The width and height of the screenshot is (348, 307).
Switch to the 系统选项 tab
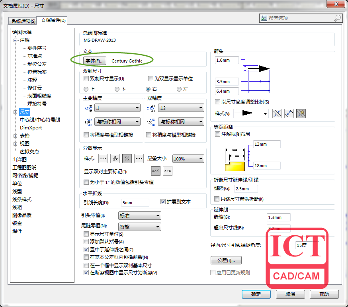[23, 21]
